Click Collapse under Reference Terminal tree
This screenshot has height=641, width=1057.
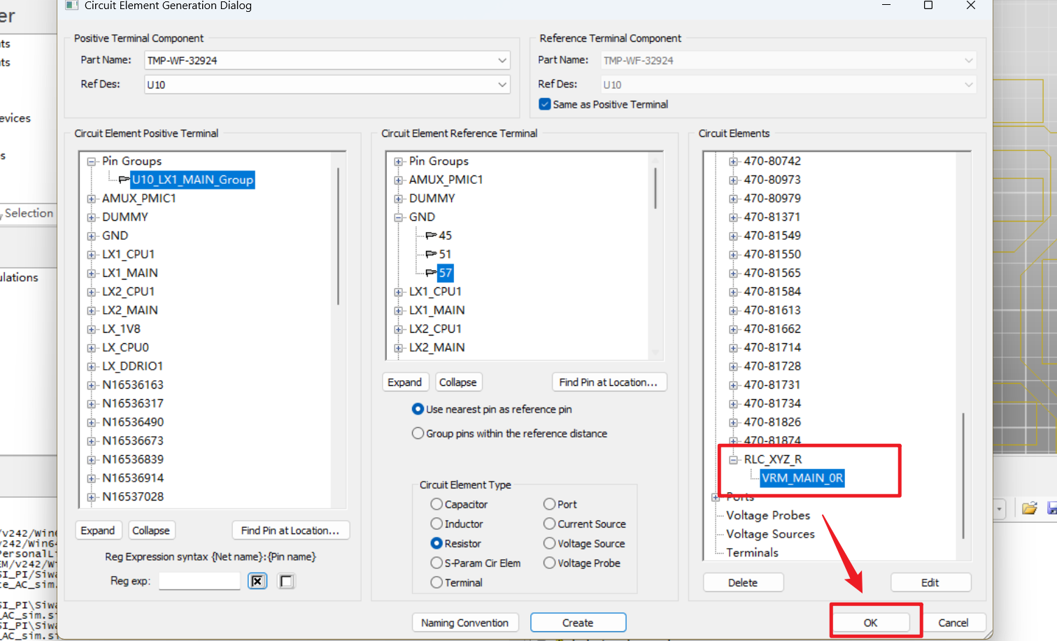click(x=458, y=382)
